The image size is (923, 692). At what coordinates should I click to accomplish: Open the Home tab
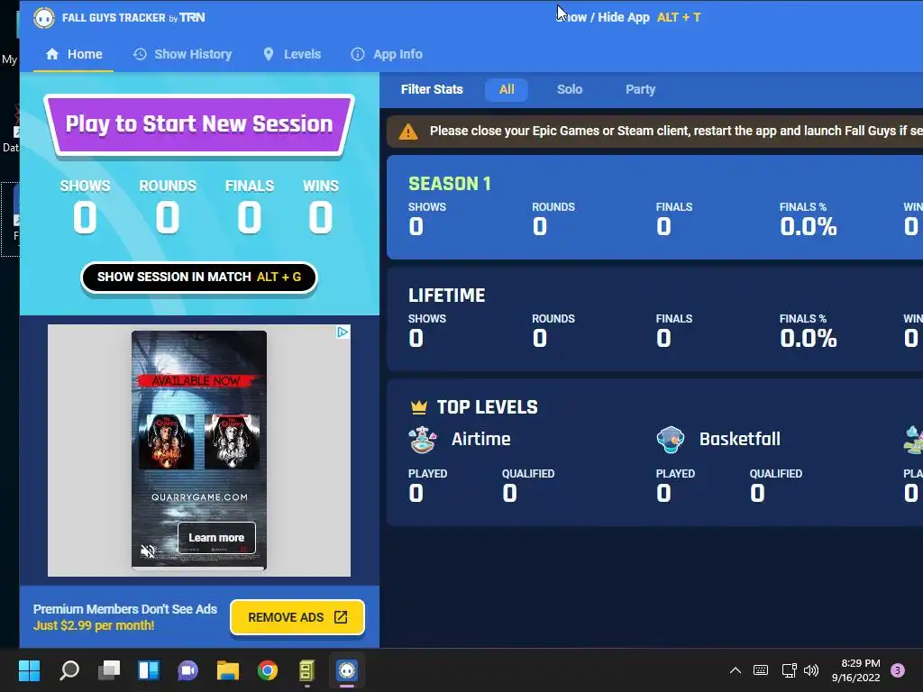point(74,54)
